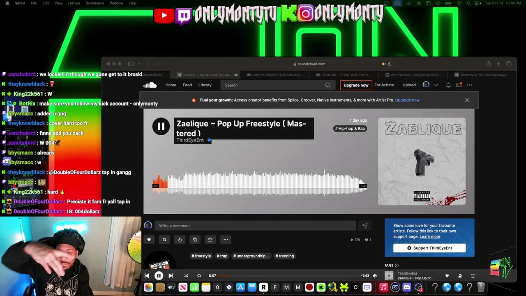This screenshot has width=526, height=296.
Task: Open Discord from the Dock
Action: (x=407, y=287)
